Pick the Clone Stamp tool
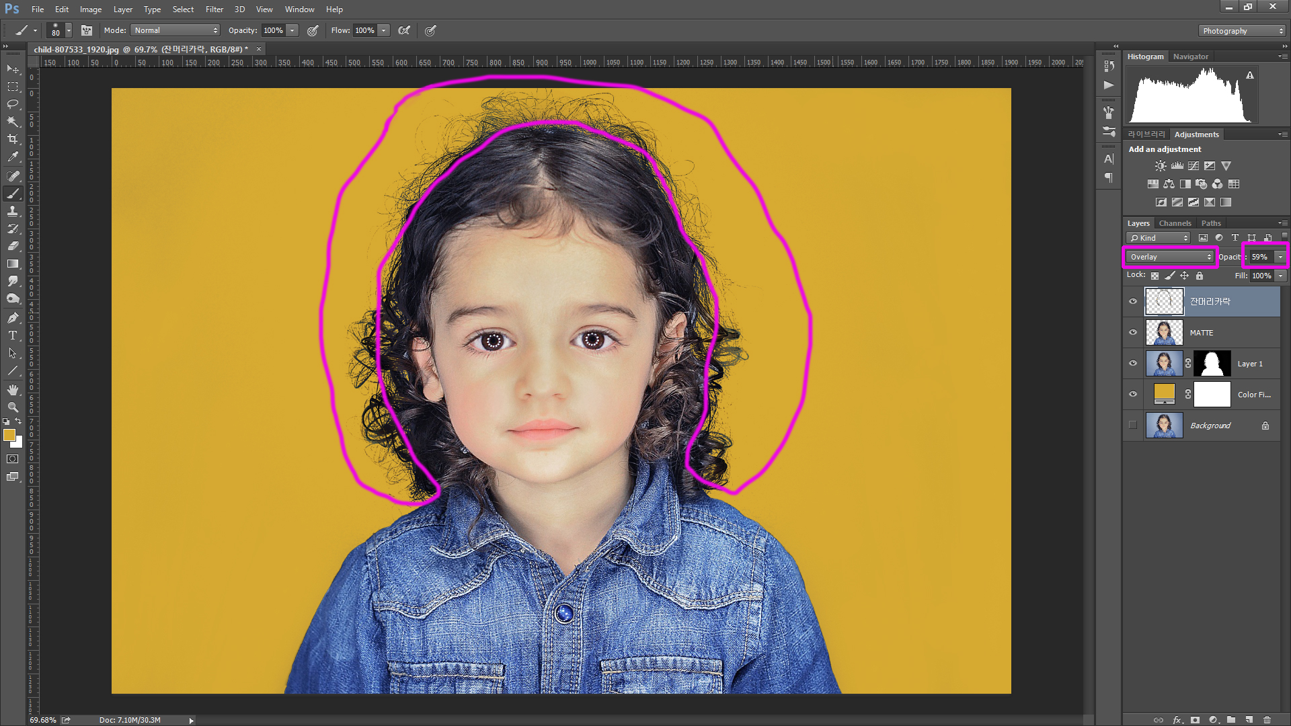The image size is (1291, 726). coord(13,211)
